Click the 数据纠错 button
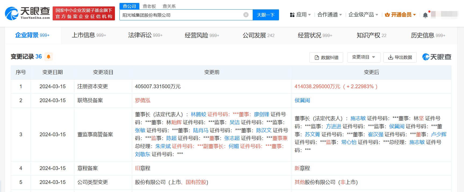The image size is (464, 192). click(326, 57)
